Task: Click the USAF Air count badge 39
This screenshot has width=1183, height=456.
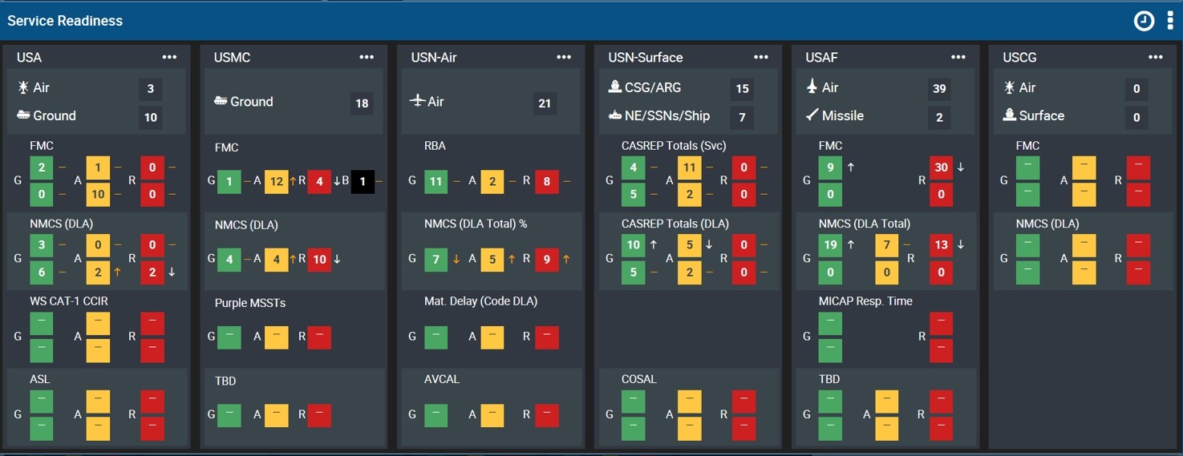Action: point(939,89)
